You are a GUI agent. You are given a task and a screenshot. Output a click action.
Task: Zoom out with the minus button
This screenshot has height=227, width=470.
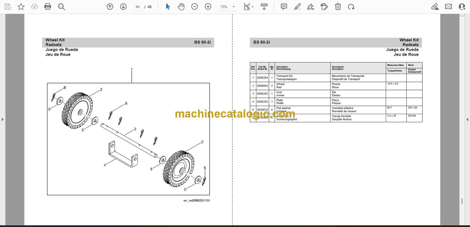(195, 7)
